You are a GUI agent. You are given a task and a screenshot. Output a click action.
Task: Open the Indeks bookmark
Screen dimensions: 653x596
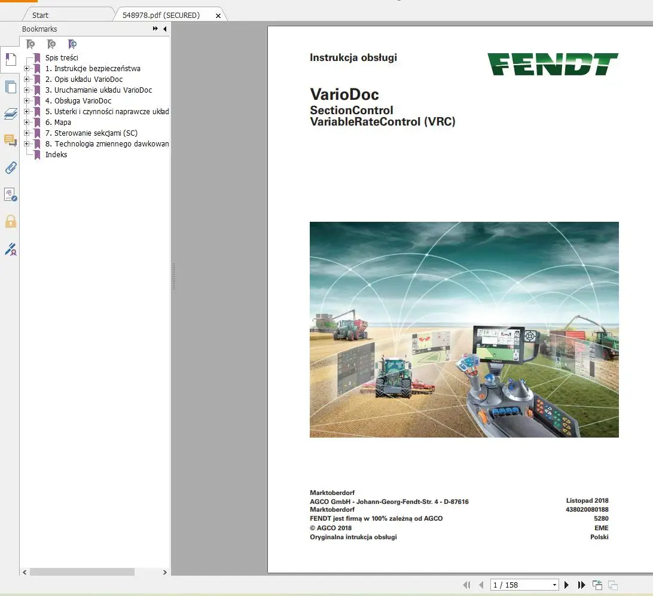click(x=56, y=154)
